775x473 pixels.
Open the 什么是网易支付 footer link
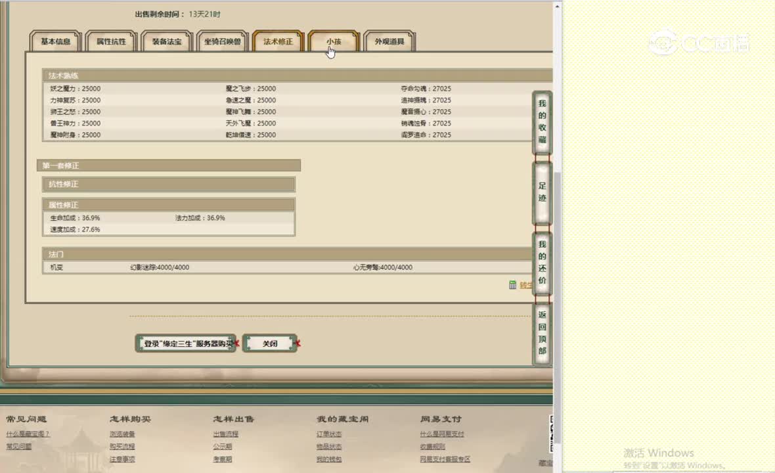tap(442, 434)
